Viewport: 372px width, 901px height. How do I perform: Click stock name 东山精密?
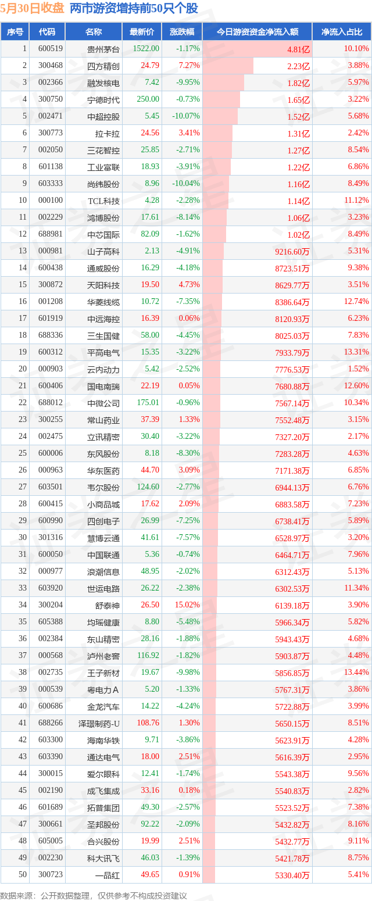[103, 639]
